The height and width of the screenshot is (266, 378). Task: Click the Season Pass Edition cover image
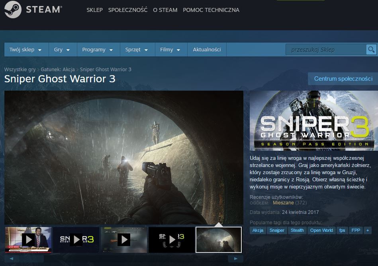(313, 120)
